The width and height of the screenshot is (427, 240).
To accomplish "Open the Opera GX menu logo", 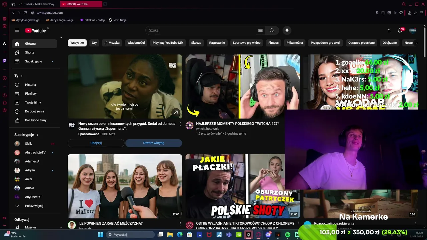I will [x=4, y=4].
